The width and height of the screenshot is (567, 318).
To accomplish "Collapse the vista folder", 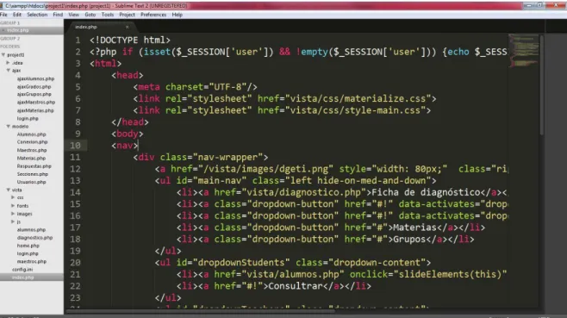I will click(x=8, y=190).
